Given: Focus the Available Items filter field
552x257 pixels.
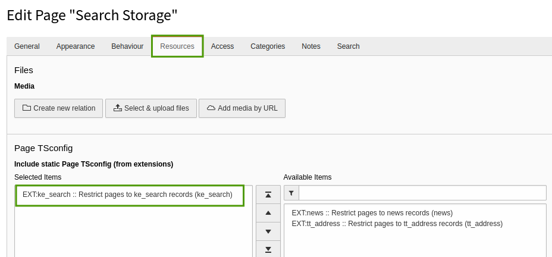Looking at the screenshot, I should coord(422,193).
